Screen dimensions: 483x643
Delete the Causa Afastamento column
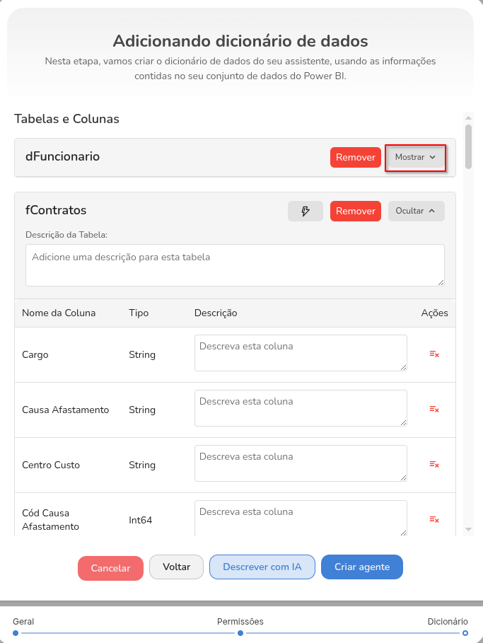click(434, 409)
